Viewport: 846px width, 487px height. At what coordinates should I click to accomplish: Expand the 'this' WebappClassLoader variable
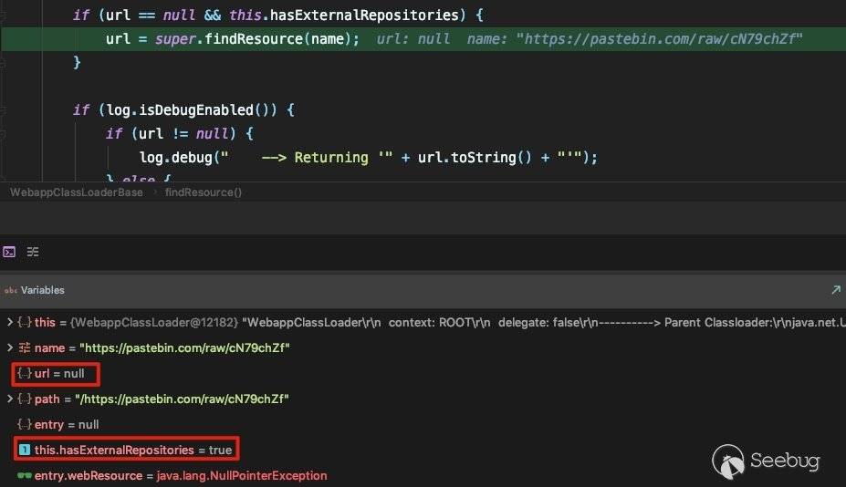[x=10, y=323]
